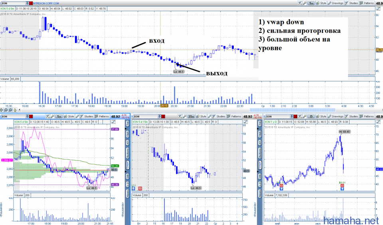Open Studies in the daily chart
Viewport: 383px width, 225px height.
[x=351, y=116]
